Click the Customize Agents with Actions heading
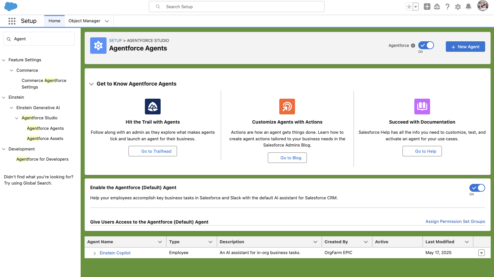Viewport: 494px width, 277px height. pos(287,122)
